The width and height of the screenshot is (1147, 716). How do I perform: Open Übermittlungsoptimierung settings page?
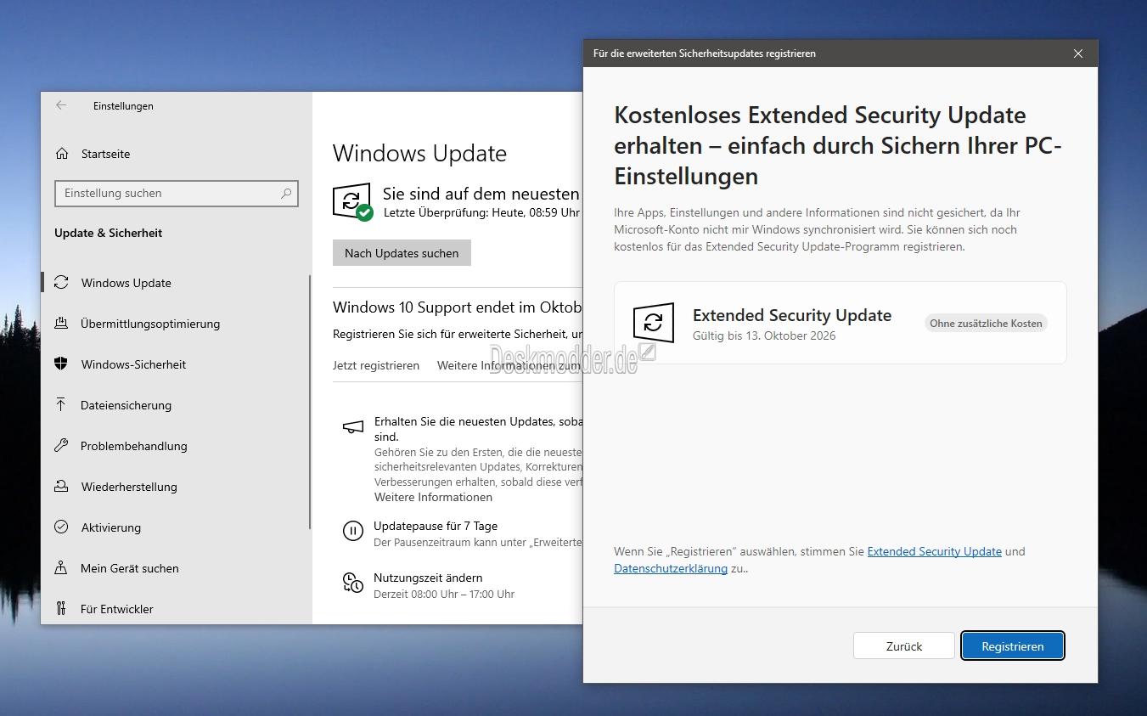pyautogui.click(x=177, y=324)
